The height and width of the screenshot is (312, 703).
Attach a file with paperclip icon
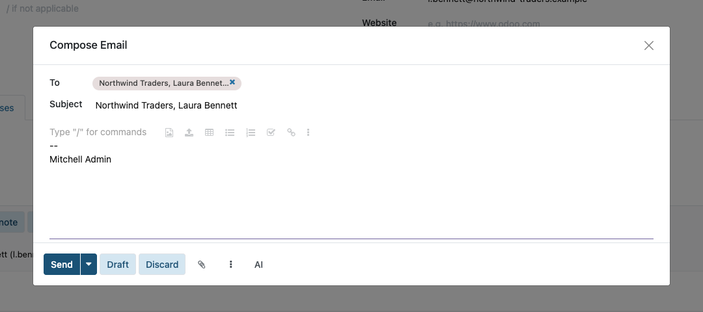click(202, 265)
